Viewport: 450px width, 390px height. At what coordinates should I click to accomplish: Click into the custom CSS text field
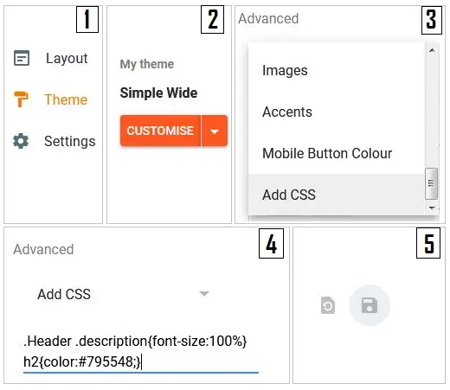pos(141,351)
